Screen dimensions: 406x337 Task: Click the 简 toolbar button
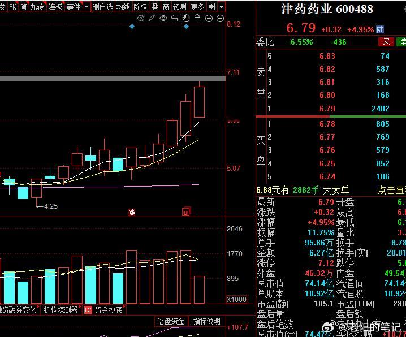click(24, 7)
